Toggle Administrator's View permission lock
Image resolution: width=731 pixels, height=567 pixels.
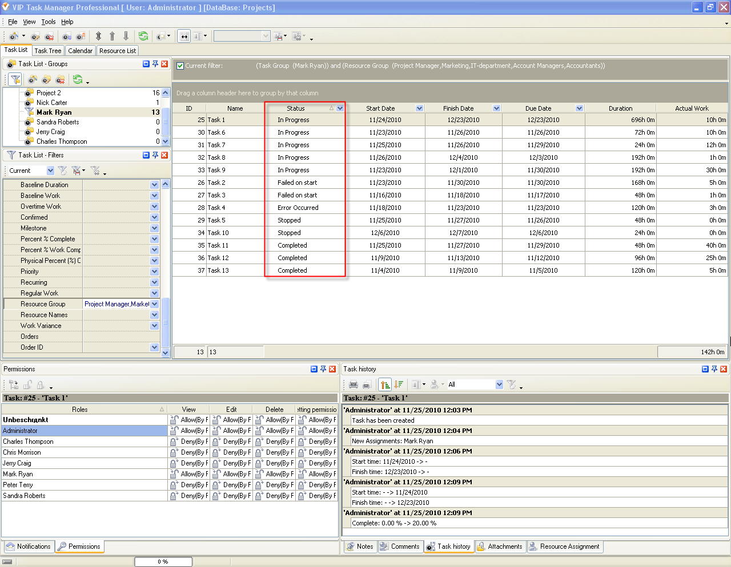[x=175, y=431]
